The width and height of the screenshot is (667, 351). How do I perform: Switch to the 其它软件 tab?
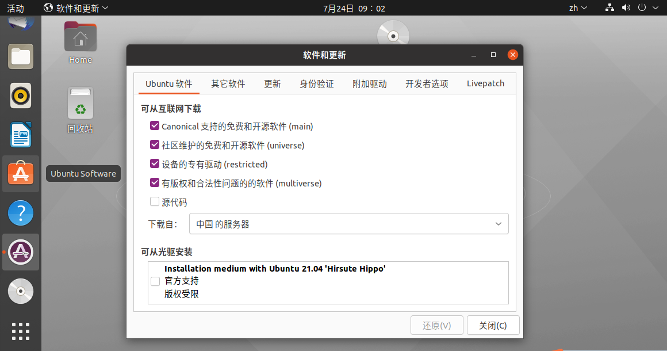(x=228, y=84)
